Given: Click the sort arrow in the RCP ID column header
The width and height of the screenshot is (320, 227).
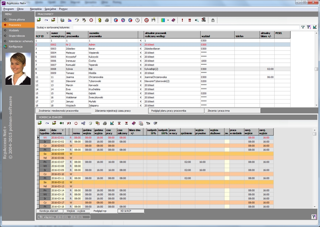Looking at the screenshot, I should (x=47, y=33).
